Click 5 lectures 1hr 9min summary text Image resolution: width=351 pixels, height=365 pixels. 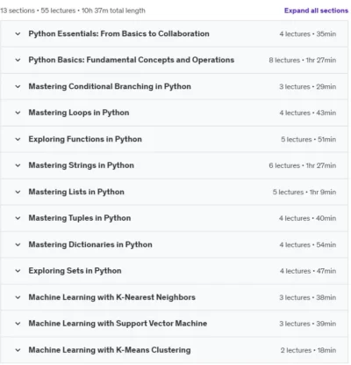(x=304, y=192)
